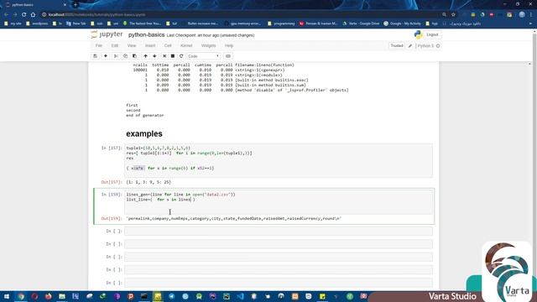Open the Windows Start menu
Screen dimensions: 537x302
pos(7,296)
